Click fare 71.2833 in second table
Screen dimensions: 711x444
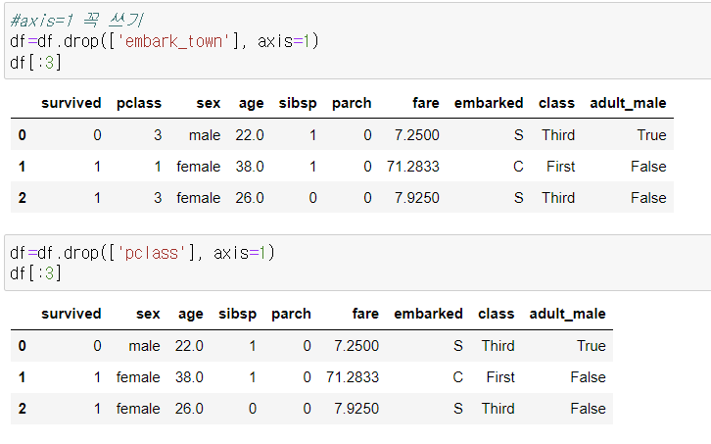coord(353,376)
